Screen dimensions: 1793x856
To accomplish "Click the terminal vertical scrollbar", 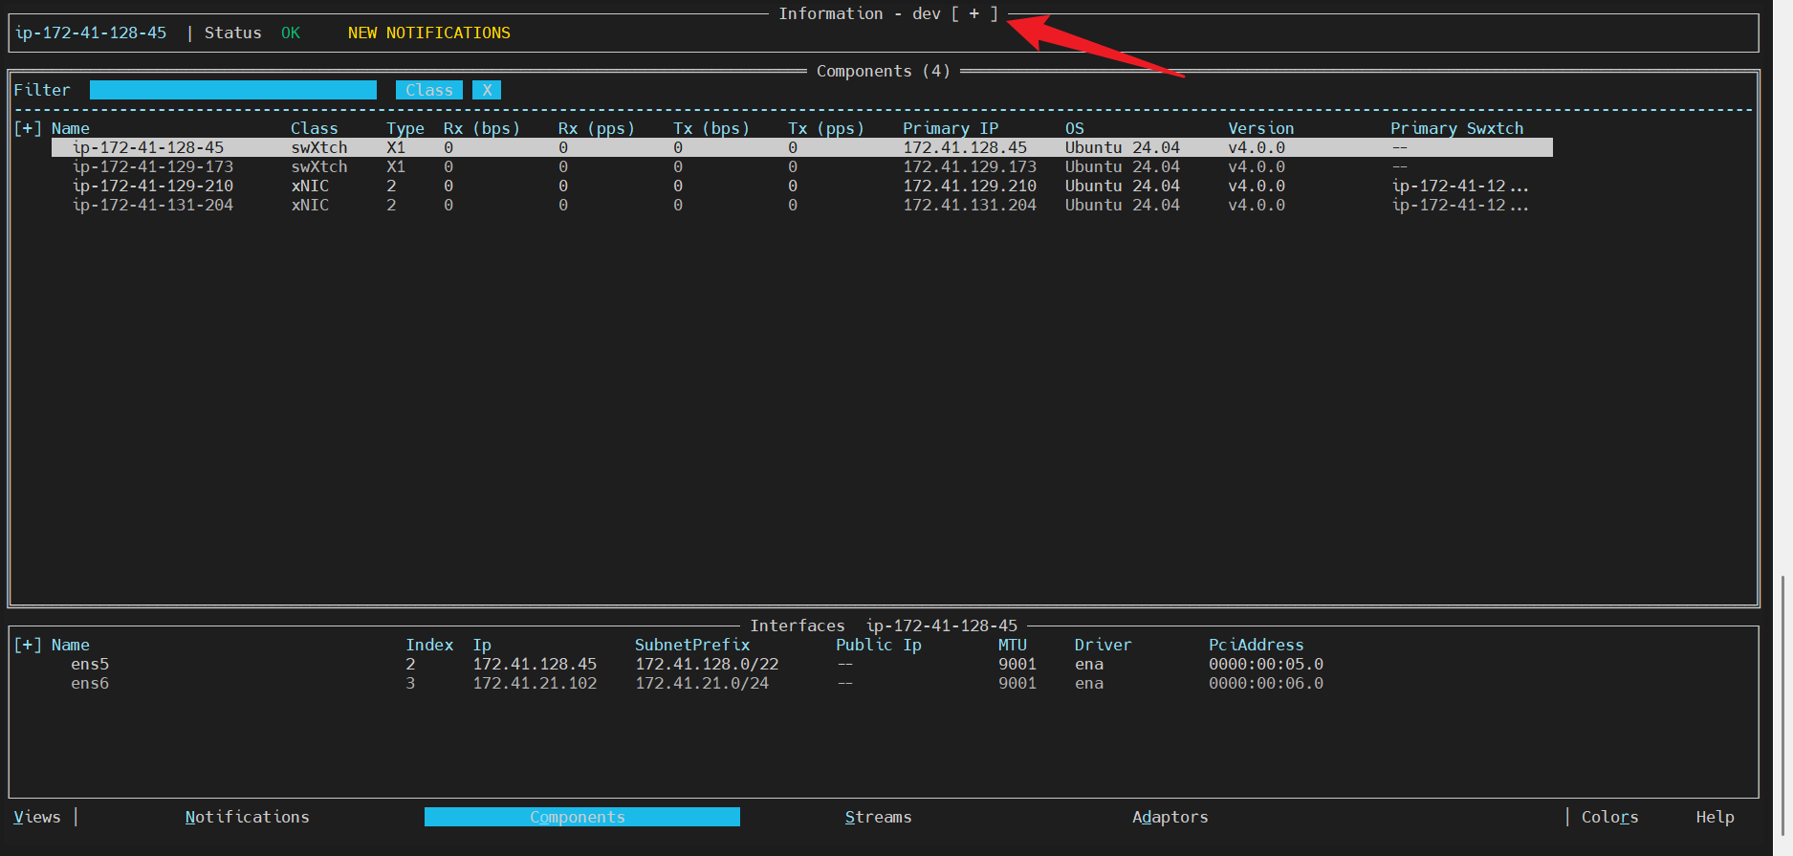I will 1782,708.
